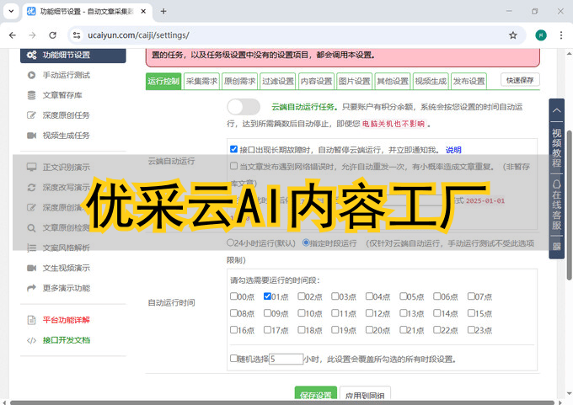Switch to 图片设置 tab
The width and height of the screenshot is (573, 405).
coord(354,82)
